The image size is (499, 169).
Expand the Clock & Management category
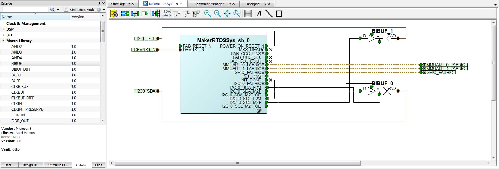pos(3,23)
